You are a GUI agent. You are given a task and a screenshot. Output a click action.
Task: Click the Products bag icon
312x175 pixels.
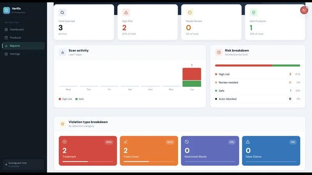(x=6, y=38)
